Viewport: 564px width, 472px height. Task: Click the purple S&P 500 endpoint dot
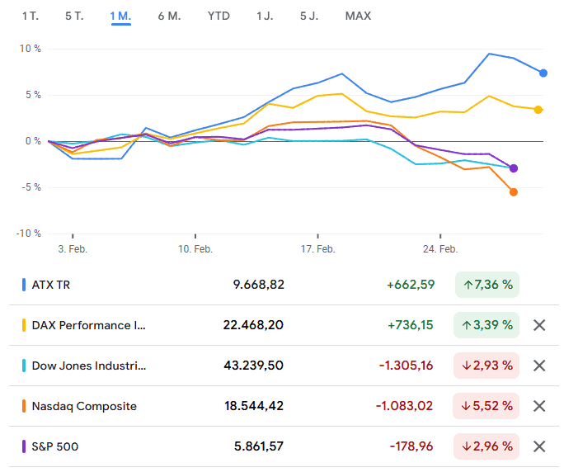514,168
